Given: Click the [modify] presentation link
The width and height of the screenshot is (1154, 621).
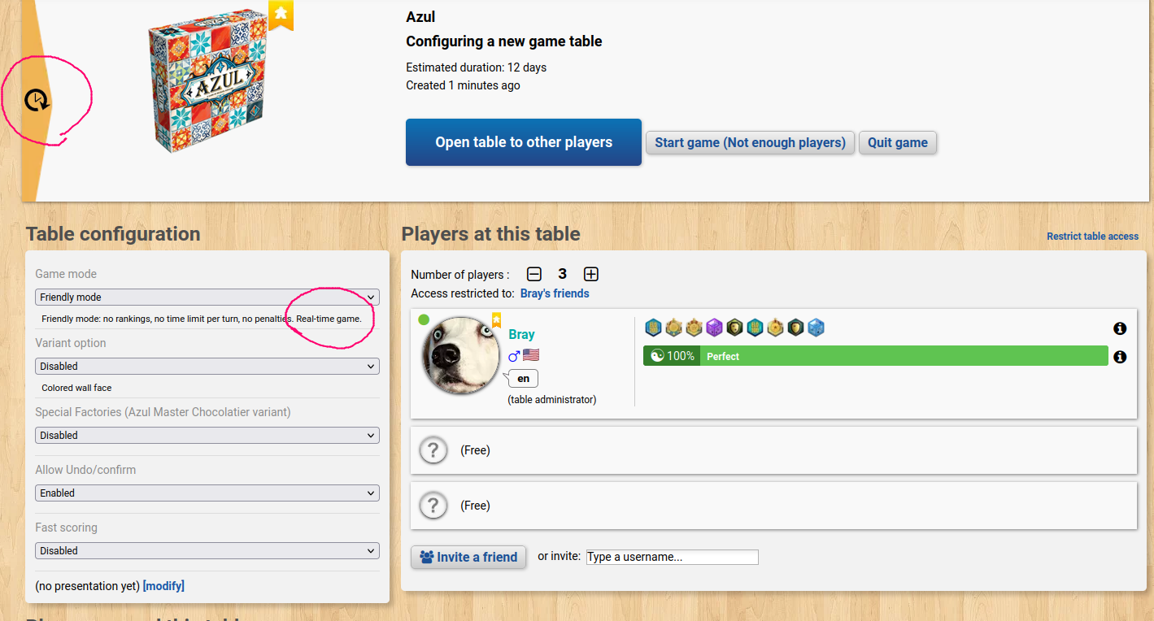Looking at the screenshot, I should (163, 586).
